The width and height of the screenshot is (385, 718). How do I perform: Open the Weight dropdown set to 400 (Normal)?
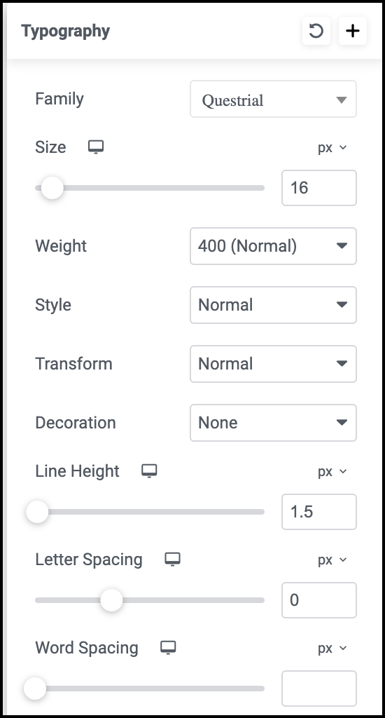(x=274, y=246)
